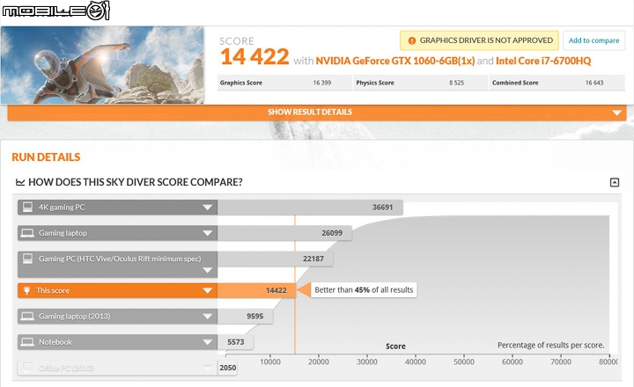
Task: Click the 70000 axis label
Action: pos(561,362)
